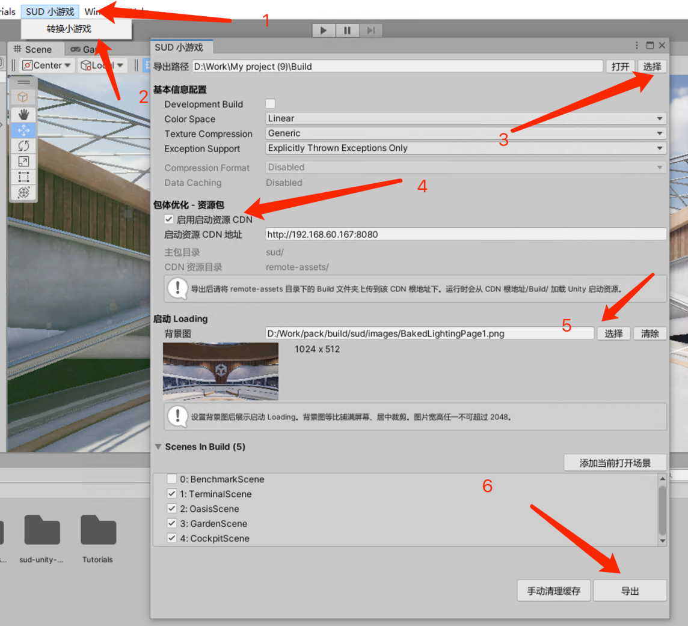
Task: Open the Local orientation dropdown
Action: coord(102,65)
